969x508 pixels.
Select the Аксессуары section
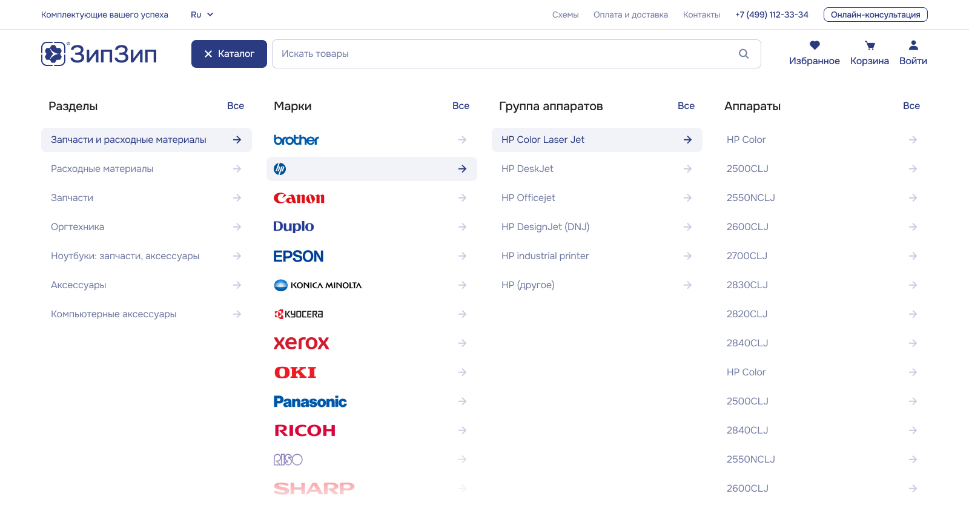[x=147, y=285]
